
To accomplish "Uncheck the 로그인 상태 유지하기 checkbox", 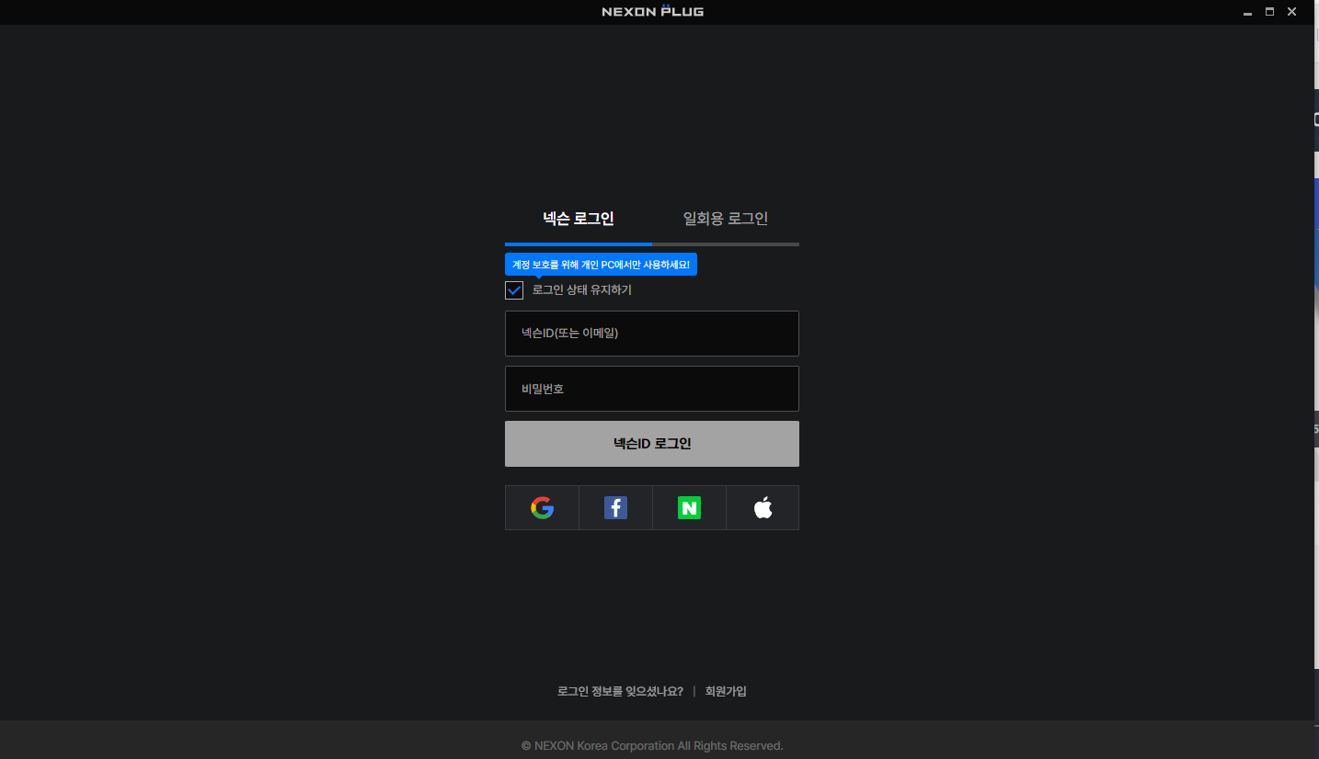I will click(514, 290).
